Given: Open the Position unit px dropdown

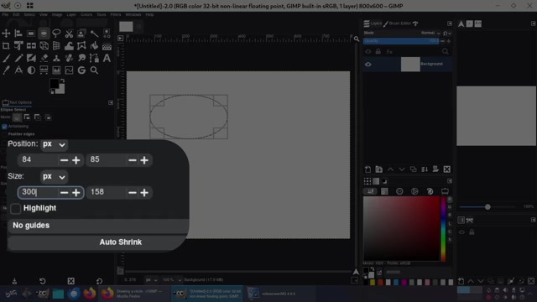Looking at the screenshot, I should (54, 144).
